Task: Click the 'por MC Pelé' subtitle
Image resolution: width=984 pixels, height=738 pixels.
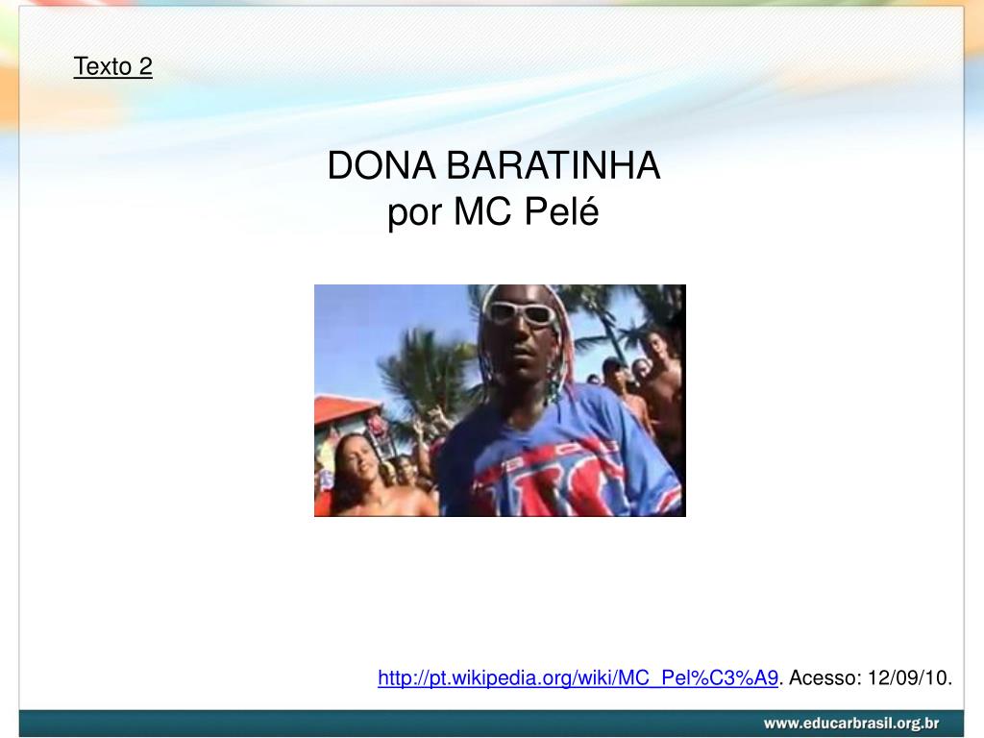Action: point(493,212)
